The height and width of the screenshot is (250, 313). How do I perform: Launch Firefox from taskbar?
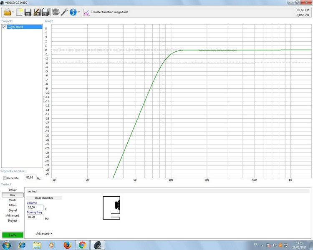[x=67, y=245]
